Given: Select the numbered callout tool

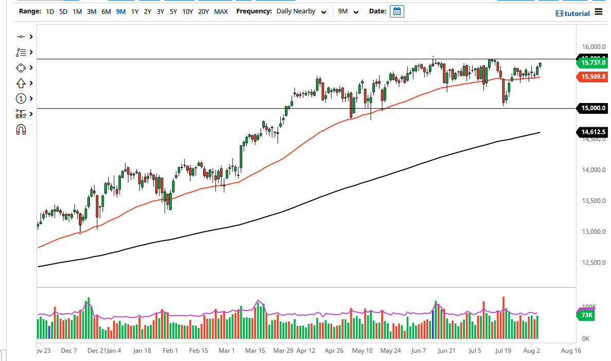Looking at the screenshot, I should (x=21, y=98).
